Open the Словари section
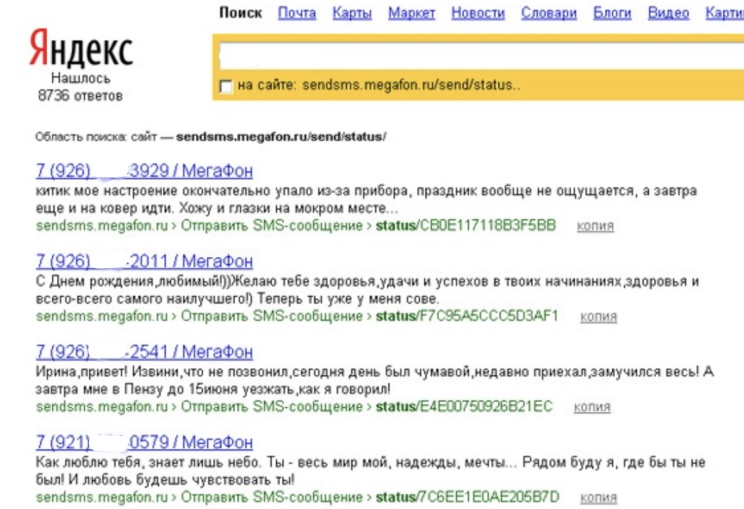 click(549, 13)
